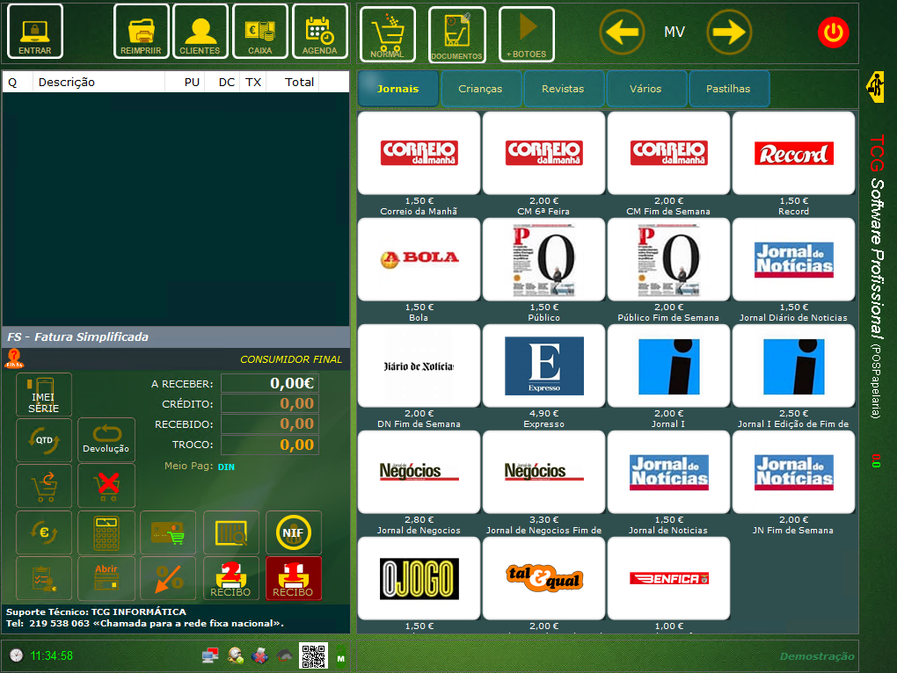Click the A RECEBER amount field
The image size is (897, 673).
(269, 383)
